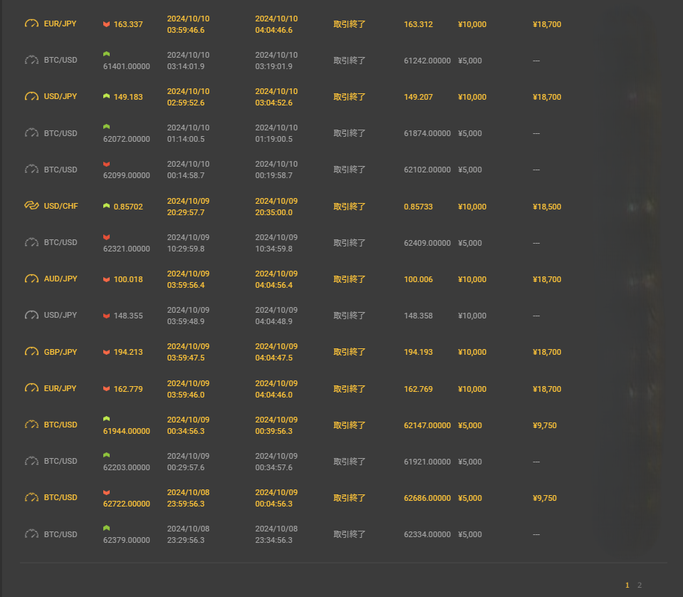Click payout ¥9,750 in the 62722.00000 row

click(545, 498)
